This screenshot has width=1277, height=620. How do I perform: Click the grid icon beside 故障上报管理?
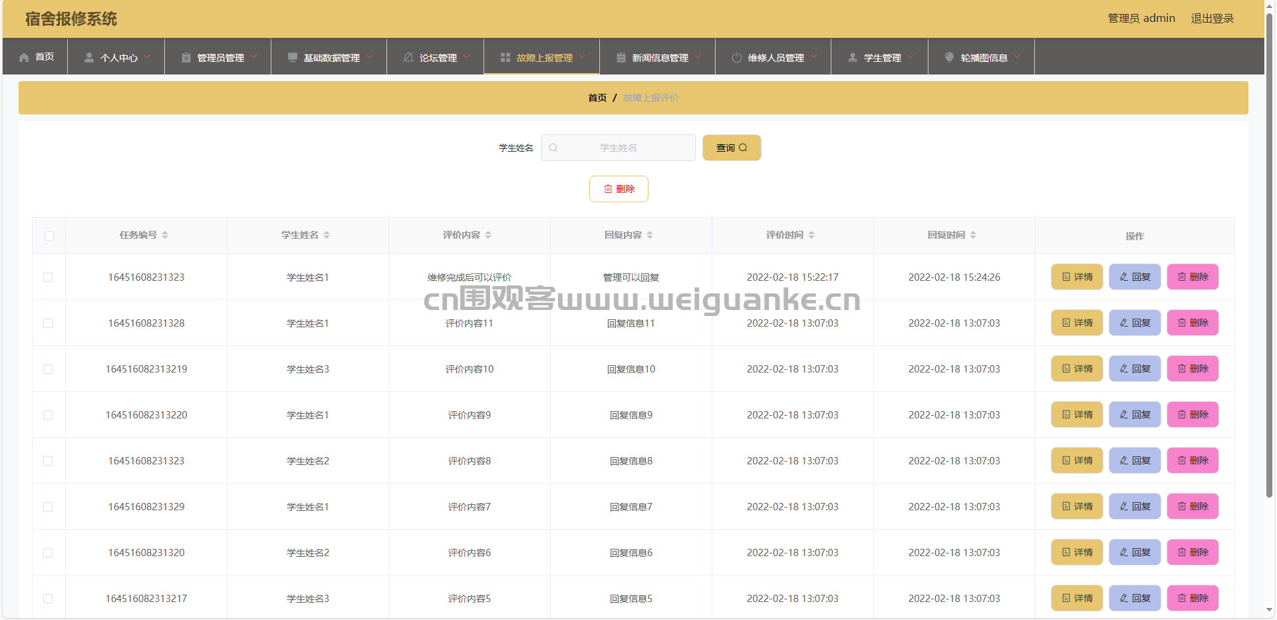505,57
